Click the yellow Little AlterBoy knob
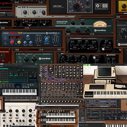This screenshot has width=127, height=127. 124,6
